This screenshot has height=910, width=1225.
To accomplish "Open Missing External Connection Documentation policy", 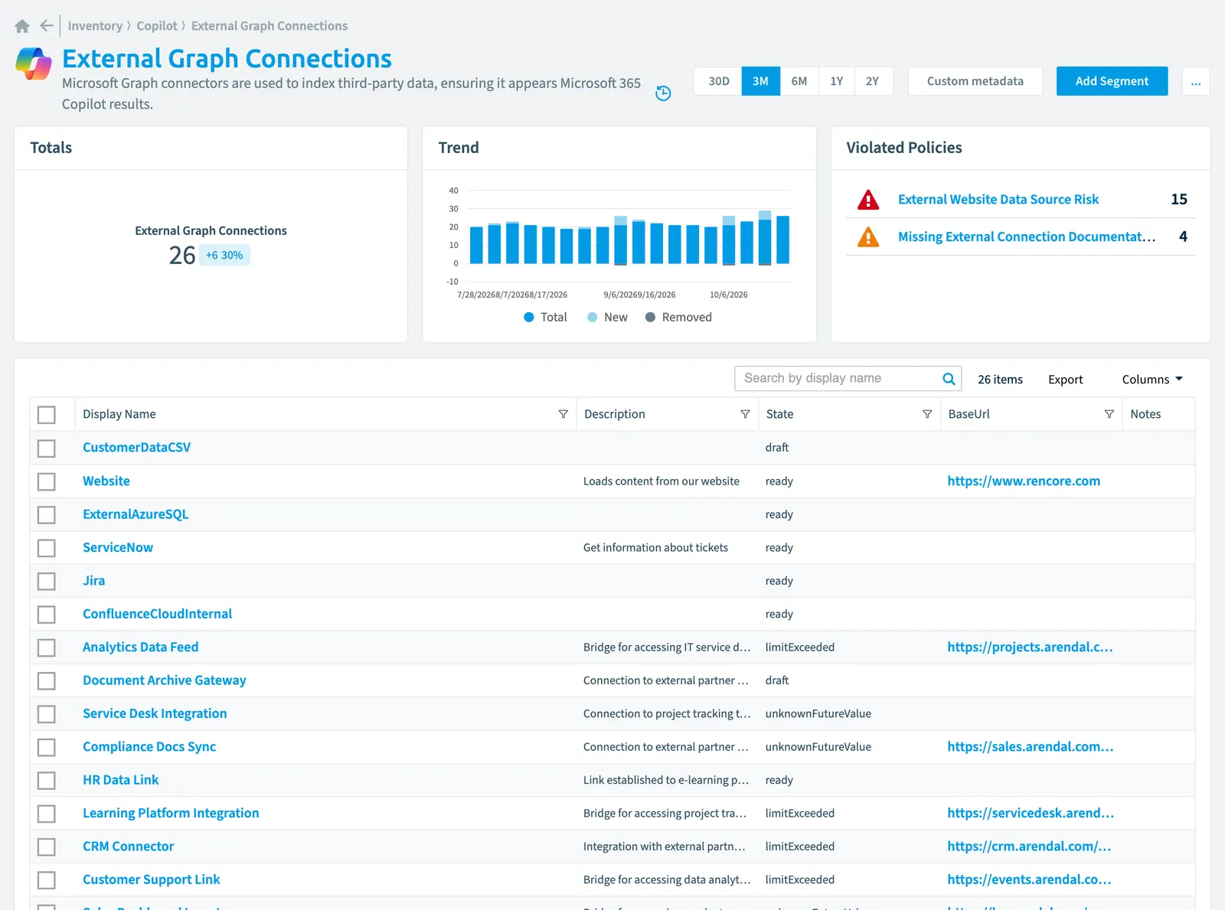I will pos(1027,237).
